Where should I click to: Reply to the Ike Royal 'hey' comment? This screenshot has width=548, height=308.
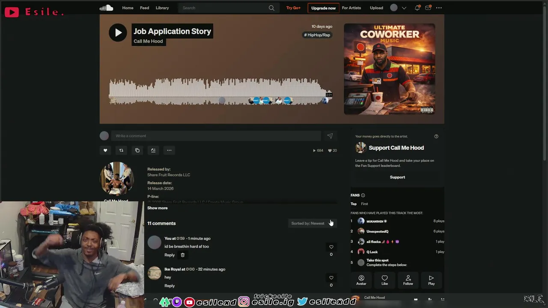[x=170, y=286]
